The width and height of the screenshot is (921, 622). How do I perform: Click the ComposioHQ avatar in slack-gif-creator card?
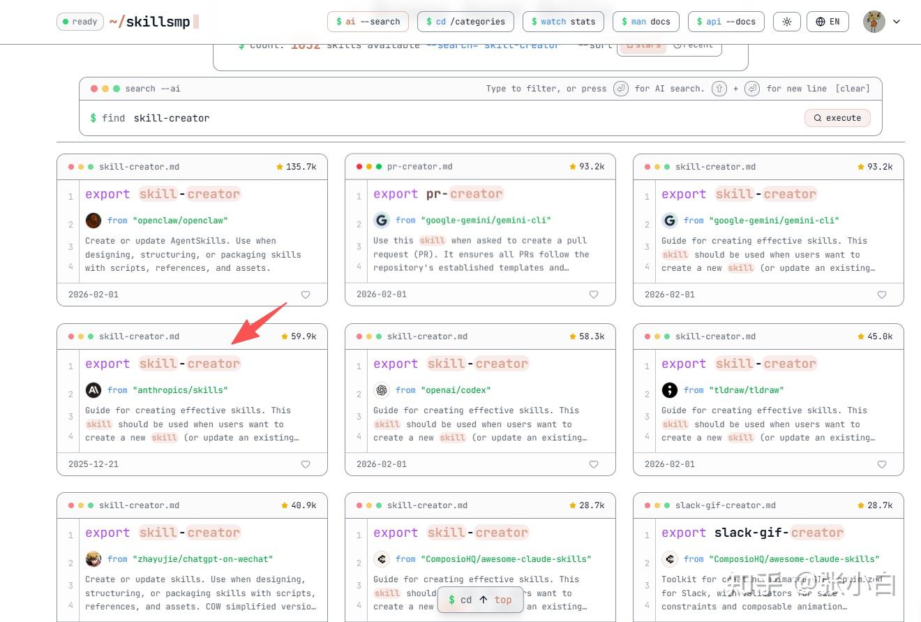pyautogui.click(x=670, y=559)
